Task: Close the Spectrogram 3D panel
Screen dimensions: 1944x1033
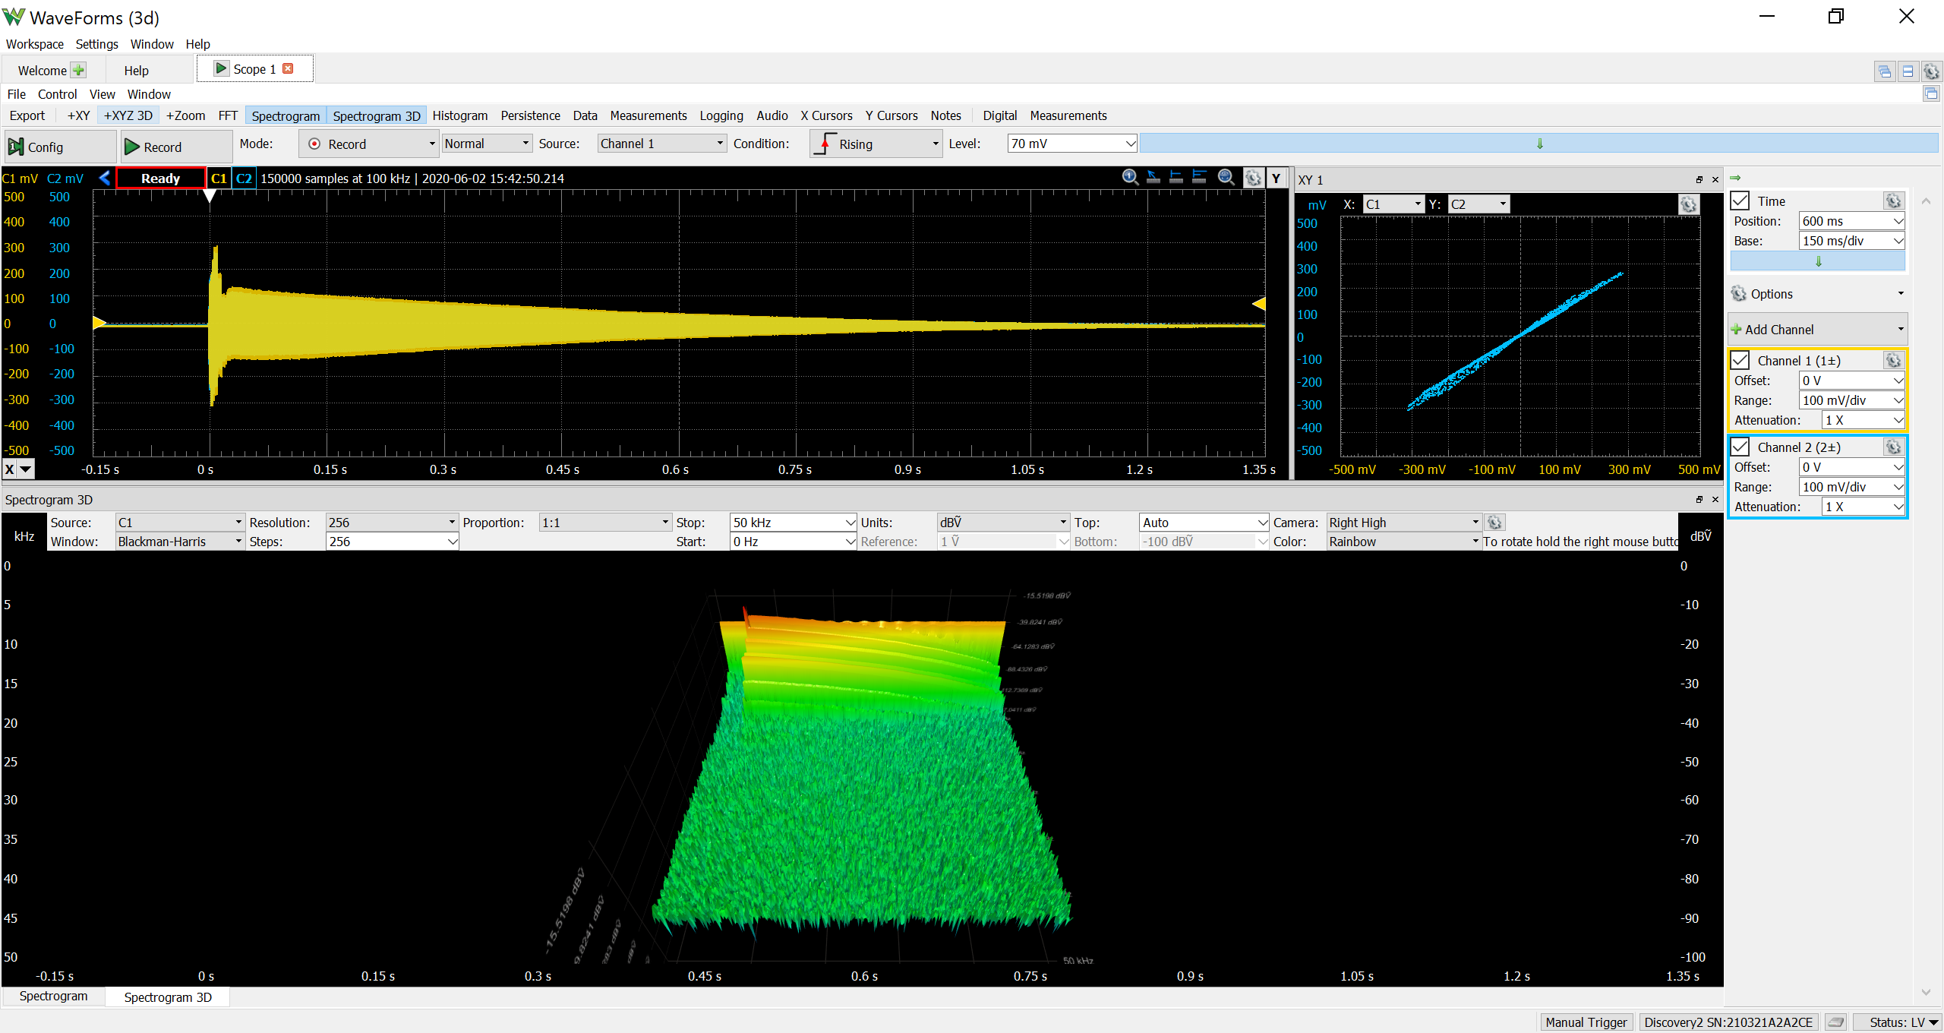Action: point(1715,500)
